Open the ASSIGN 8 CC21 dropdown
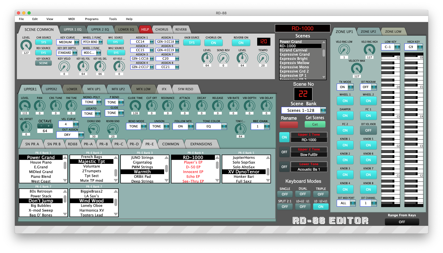 167,67
